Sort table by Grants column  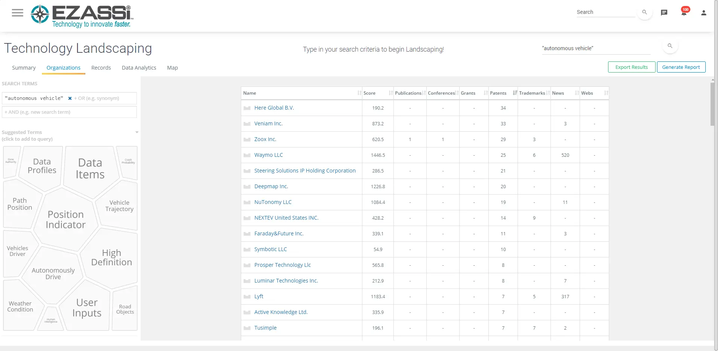tap(474, 93)
